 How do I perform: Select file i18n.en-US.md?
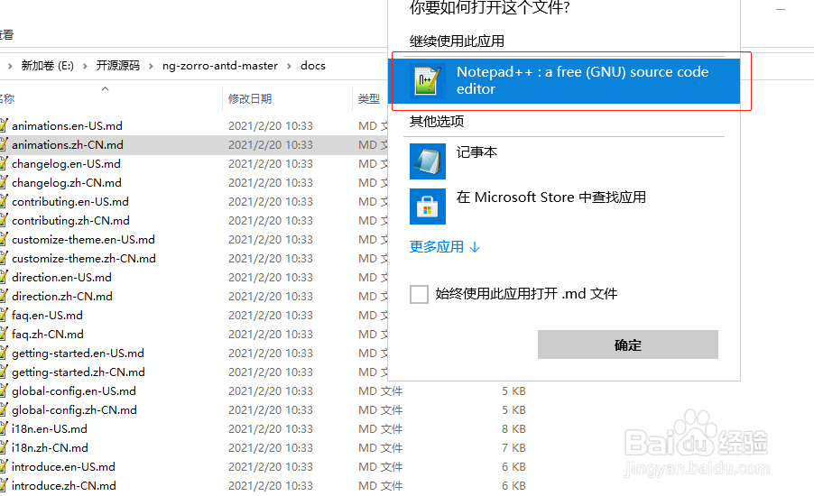[x=50, y=429]
